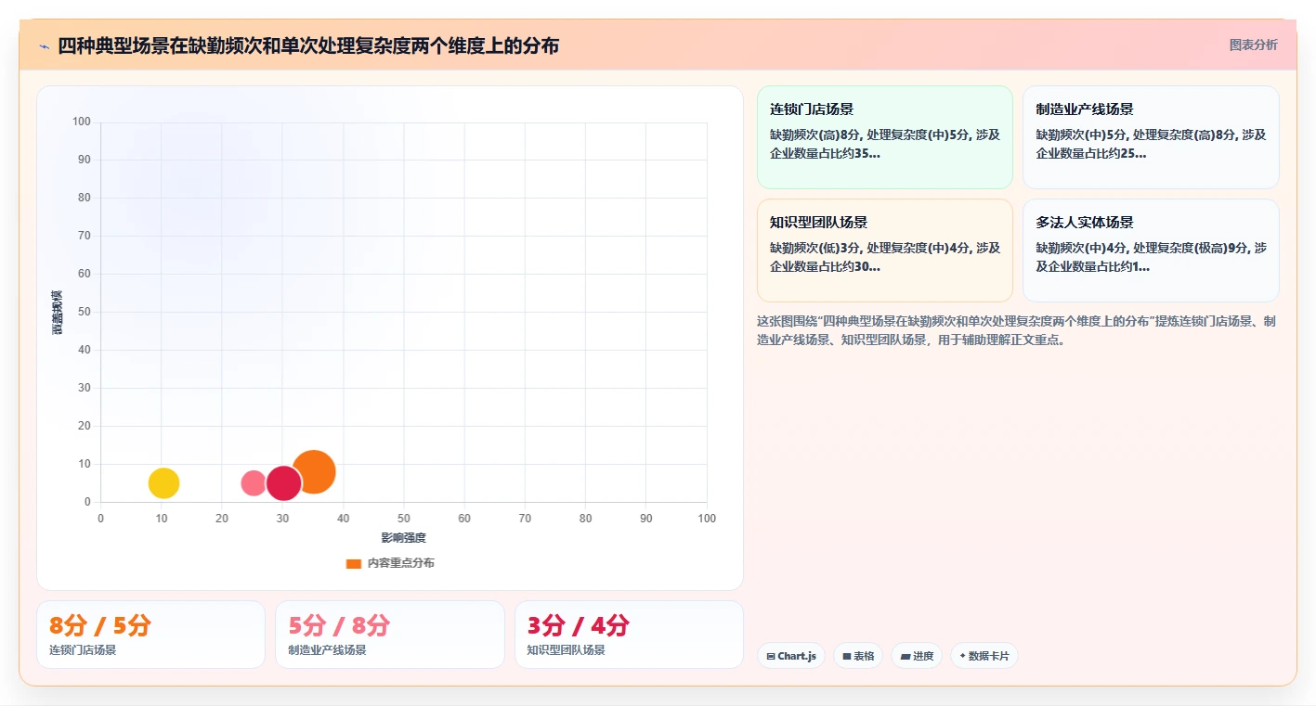The image size is (1316, 706).
Task: Select the light pink bubble on the chart
Action: 252,483
